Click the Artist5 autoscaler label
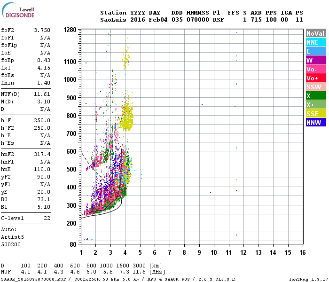The image size is (329, 282). click(12, 237)
